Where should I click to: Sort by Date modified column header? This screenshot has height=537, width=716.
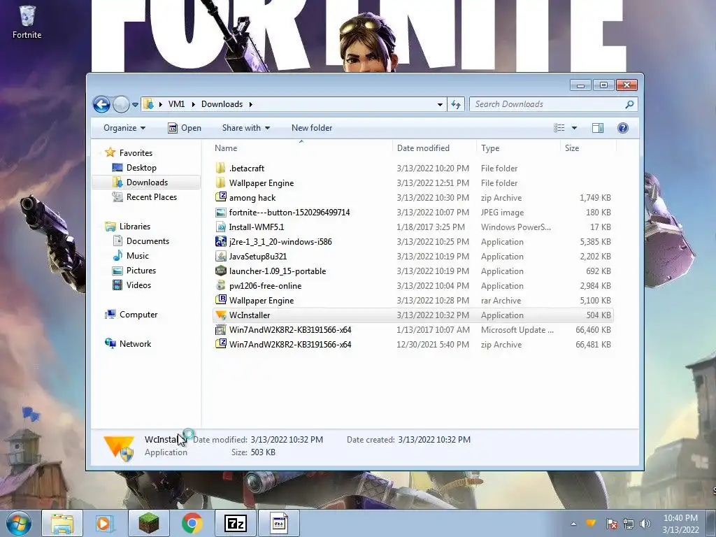pyautogui.click(x=434, y=148)
